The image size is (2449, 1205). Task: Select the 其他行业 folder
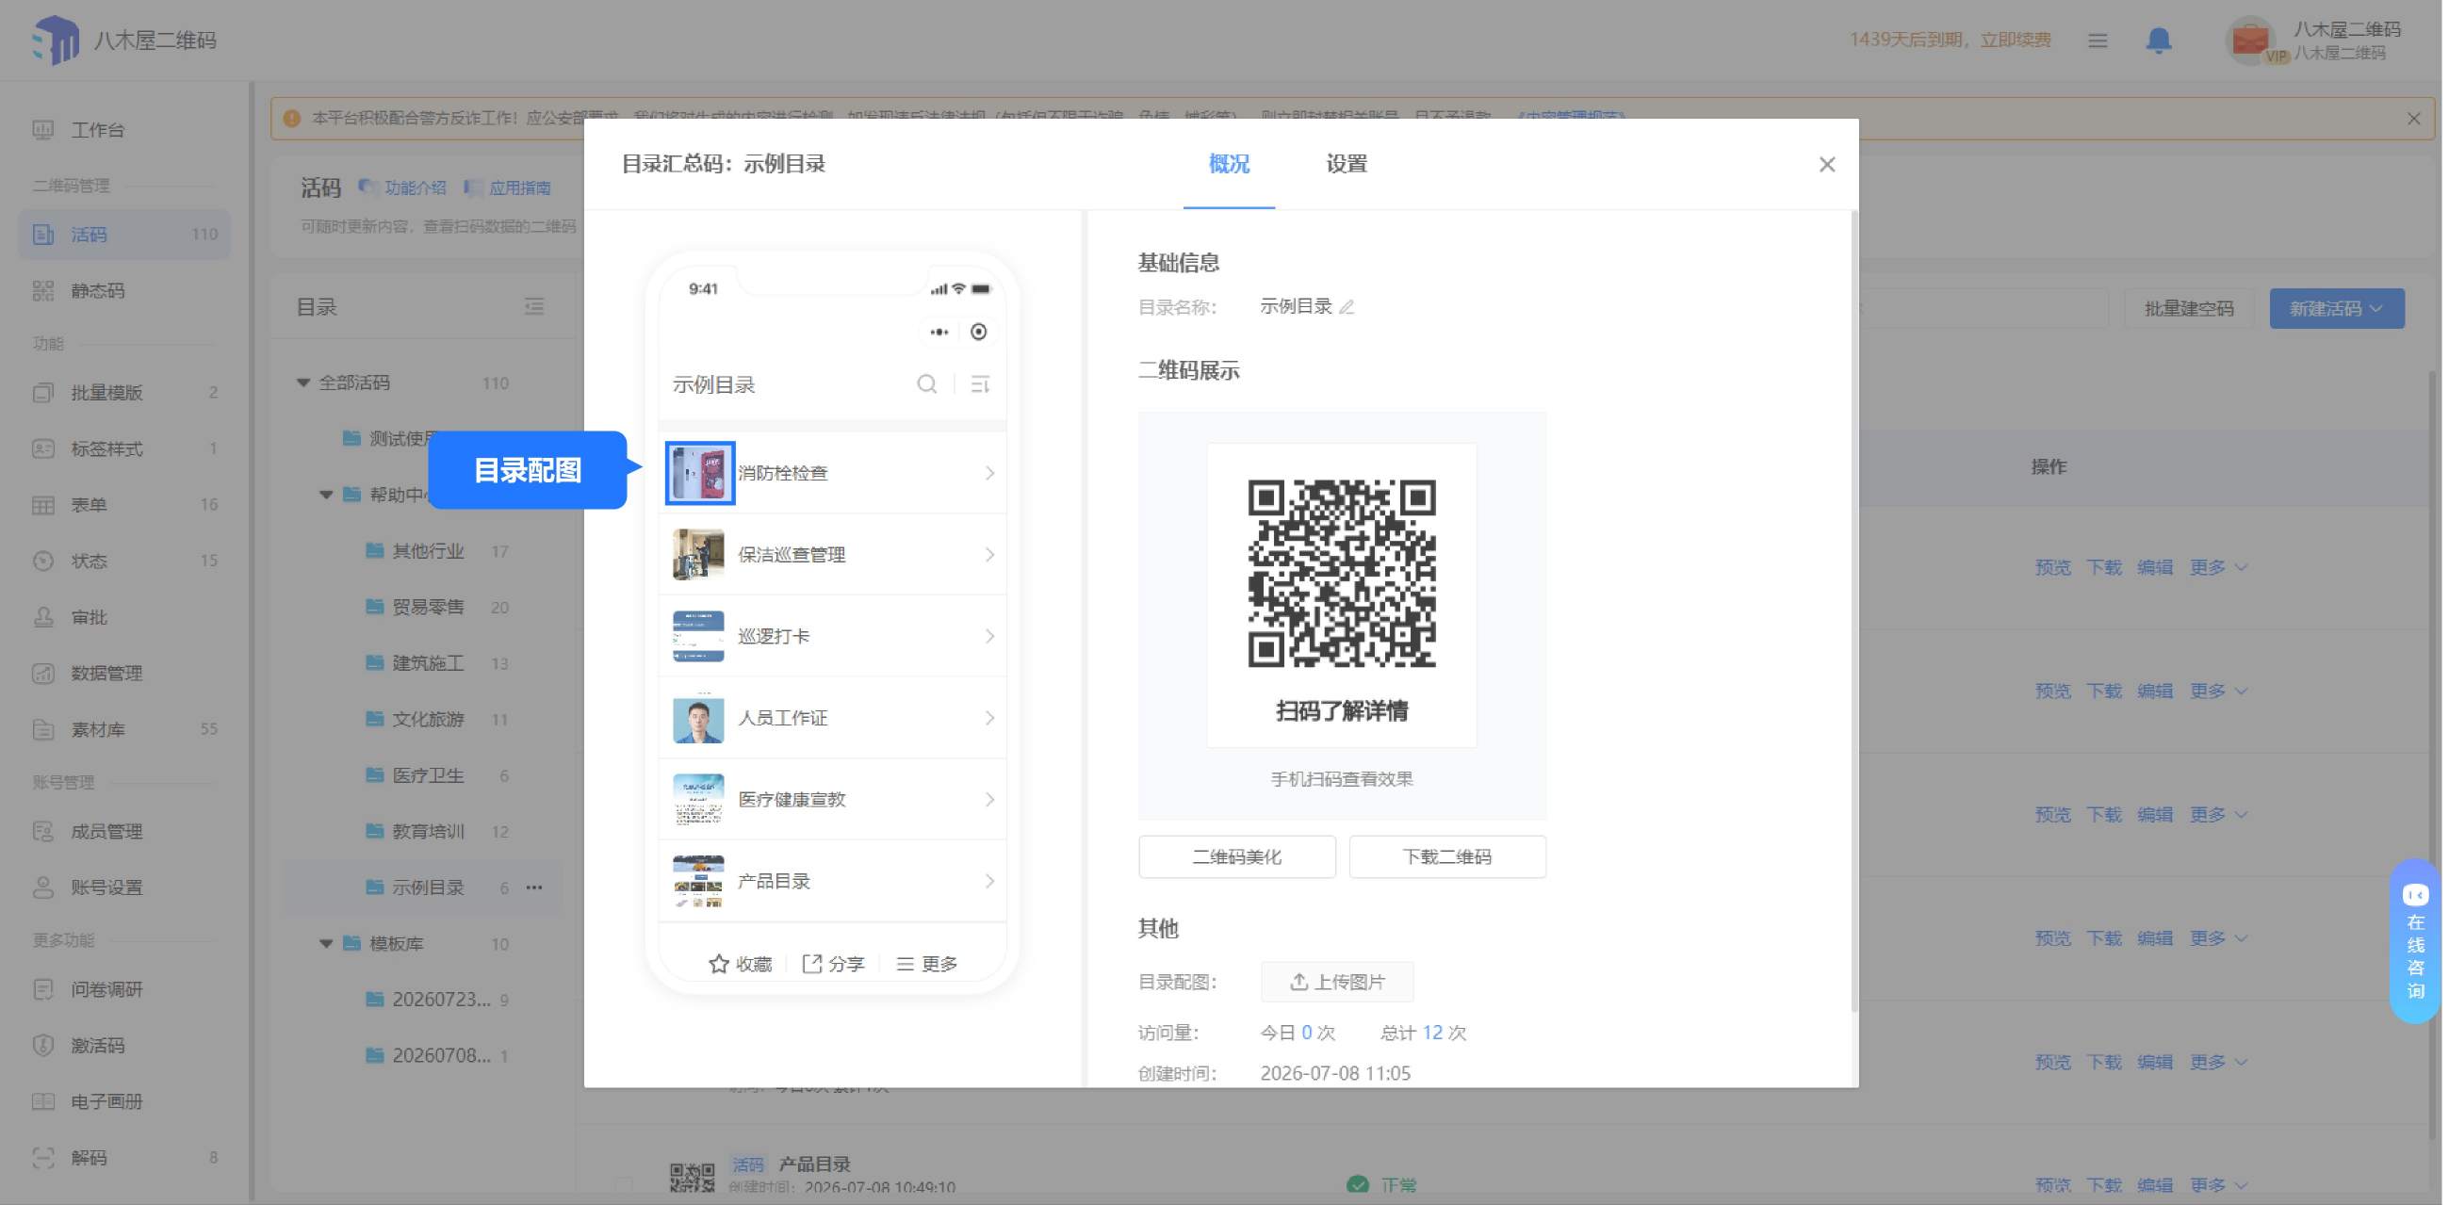(428, 551)
